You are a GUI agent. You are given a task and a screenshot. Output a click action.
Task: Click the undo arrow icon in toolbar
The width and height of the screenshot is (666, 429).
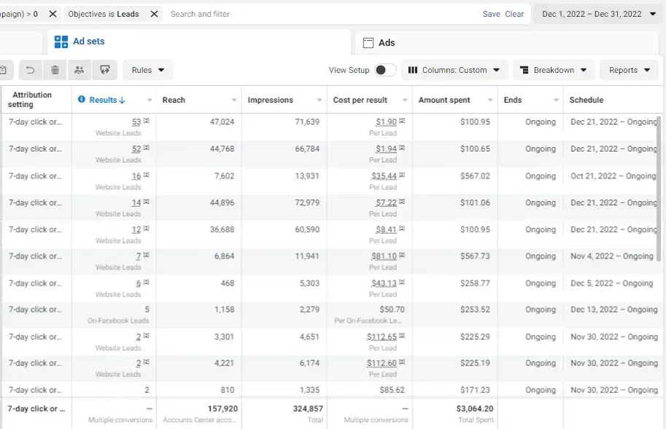[x=30, y=70]
